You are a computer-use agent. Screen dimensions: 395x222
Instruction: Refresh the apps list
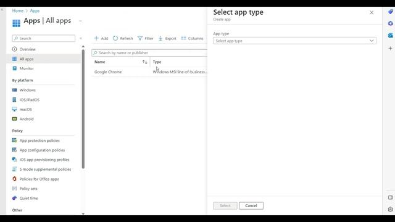(x=123, y=38)
